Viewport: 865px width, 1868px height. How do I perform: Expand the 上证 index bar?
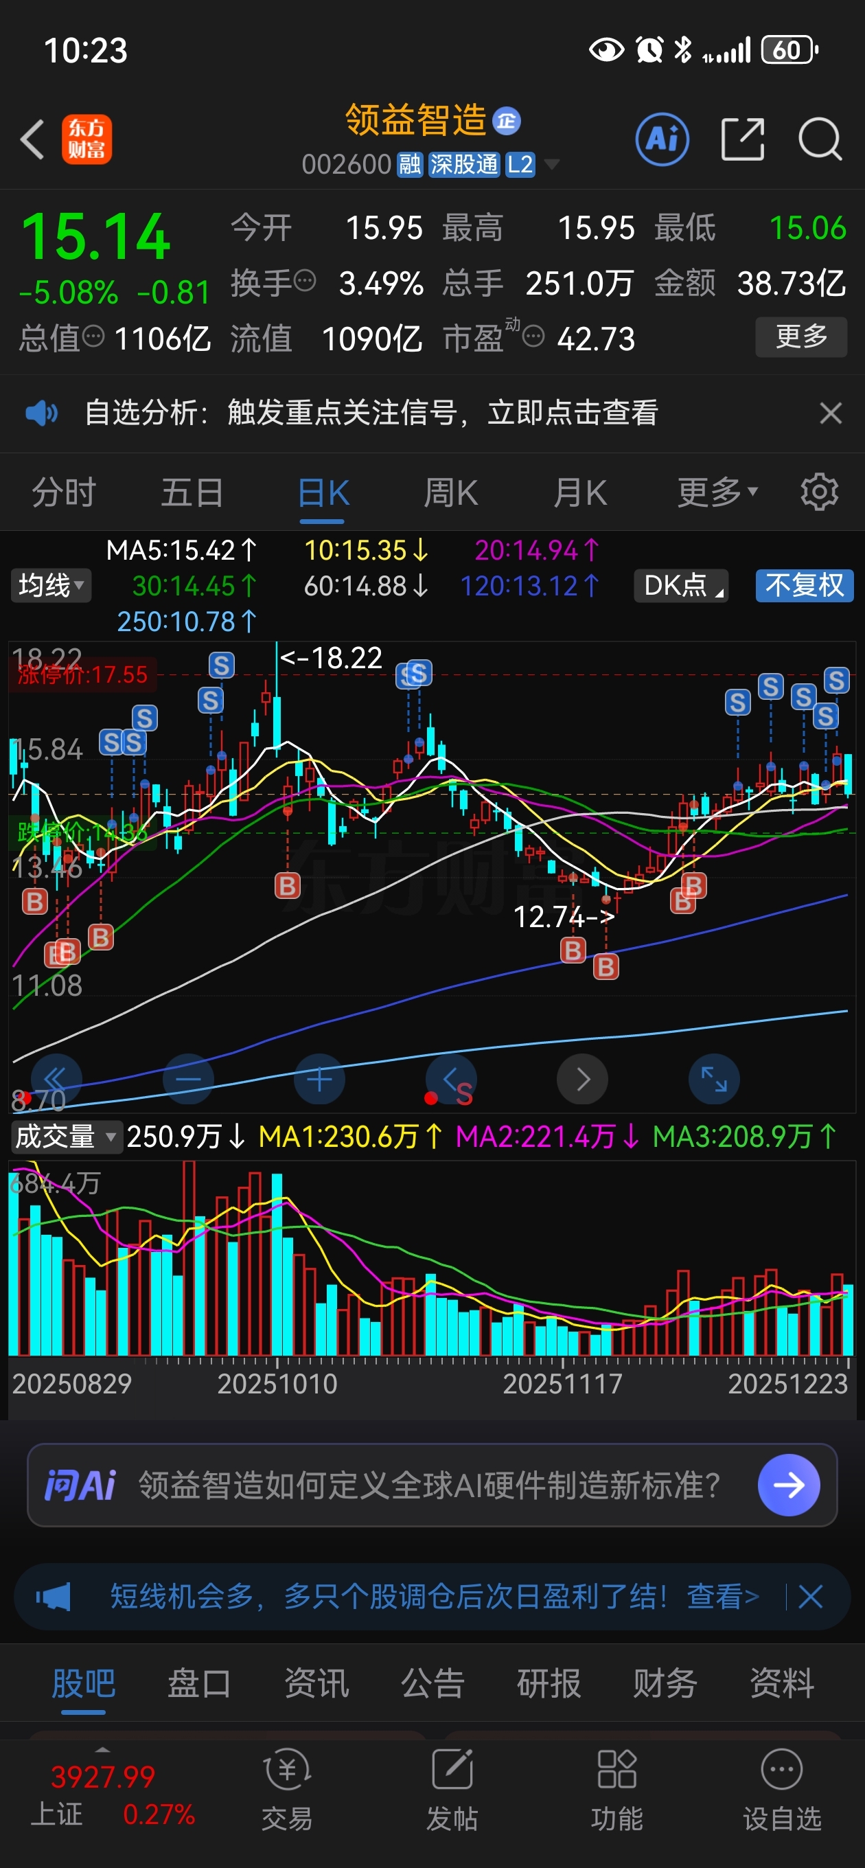pos(102,1750)
